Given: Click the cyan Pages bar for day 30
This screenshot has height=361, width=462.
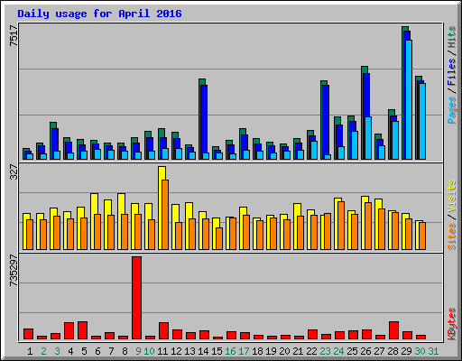Looking at the screenshot, I should tap(422, 121).
